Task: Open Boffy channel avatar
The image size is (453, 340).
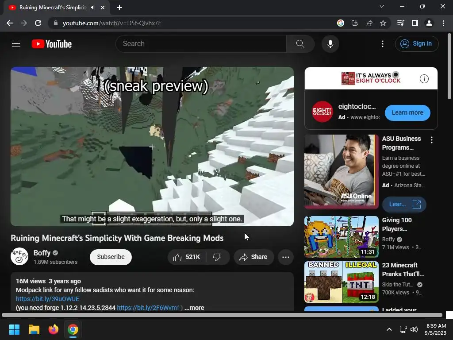Action: (19, 256)
